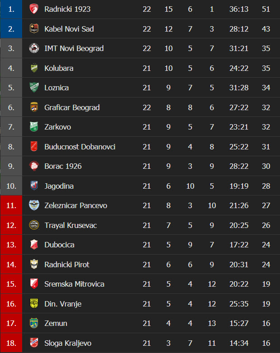Viewport: 280px width, 353px height.
Task: Open the Sloga Kraljevo crest icon
Action: pos(34,343)
